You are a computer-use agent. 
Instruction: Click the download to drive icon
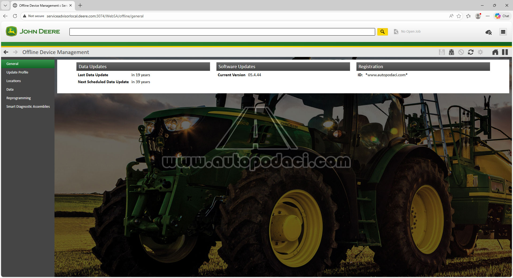(451, 52)
